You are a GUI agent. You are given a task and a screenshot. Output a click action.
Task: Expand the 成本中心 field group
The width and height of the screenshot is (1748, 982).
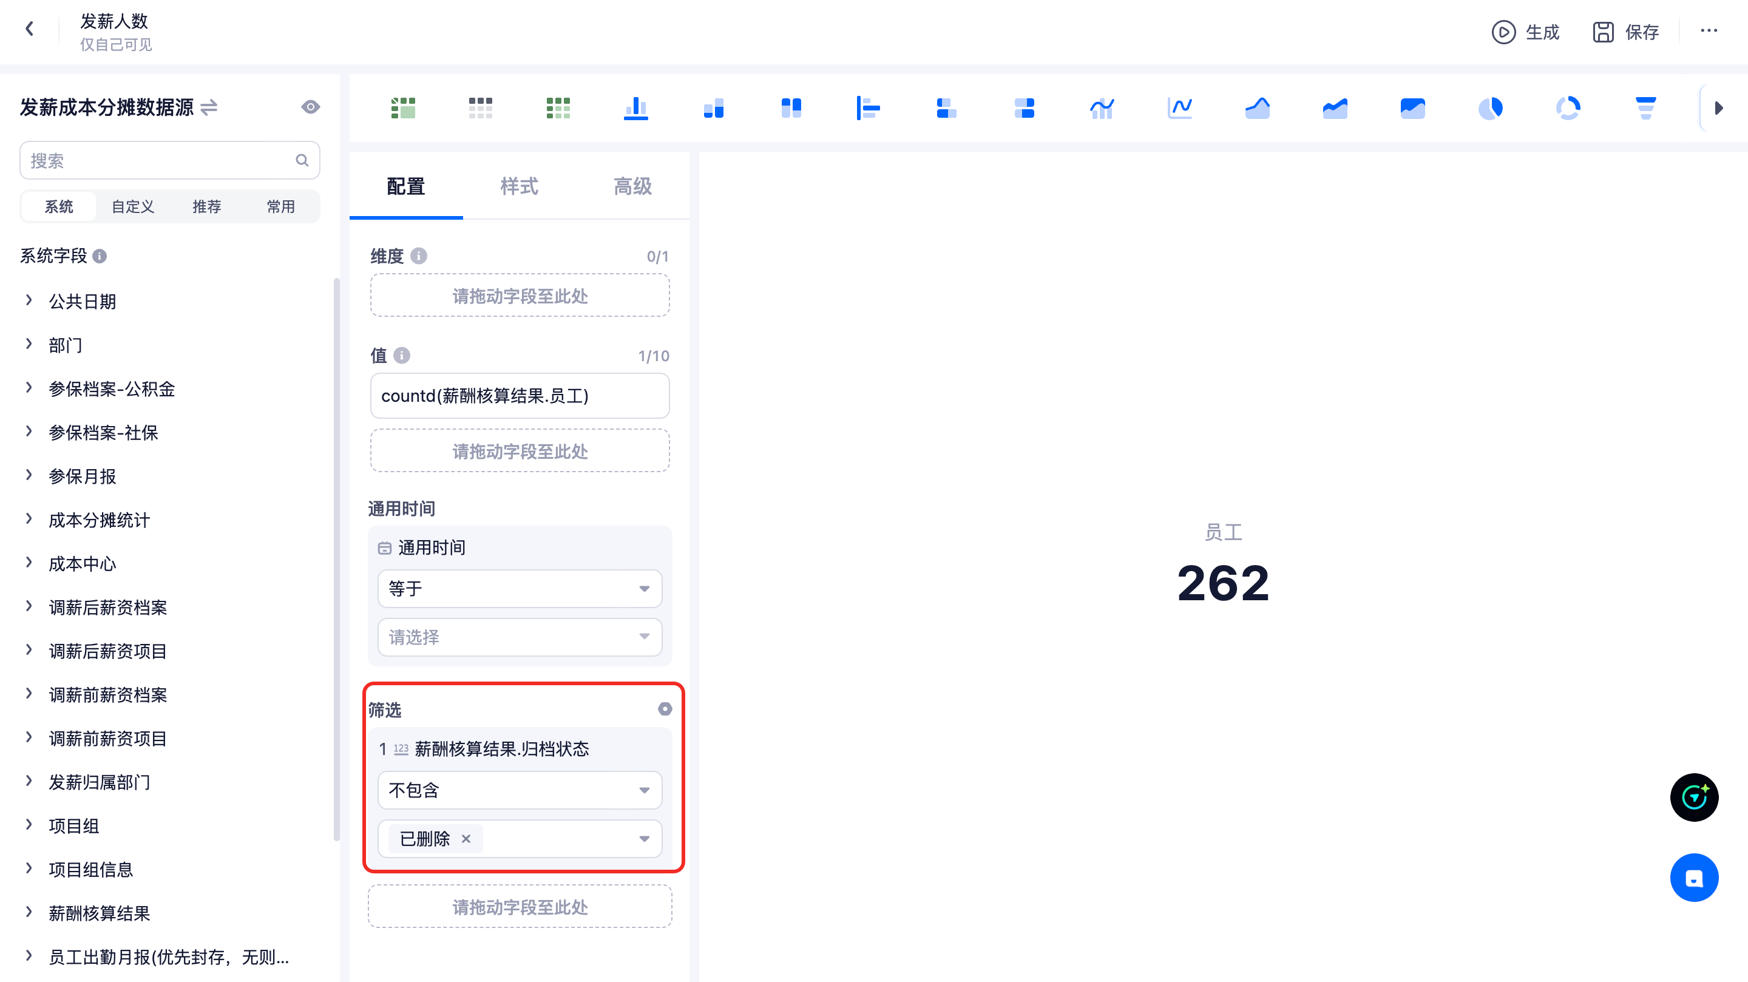pos(29,563)
